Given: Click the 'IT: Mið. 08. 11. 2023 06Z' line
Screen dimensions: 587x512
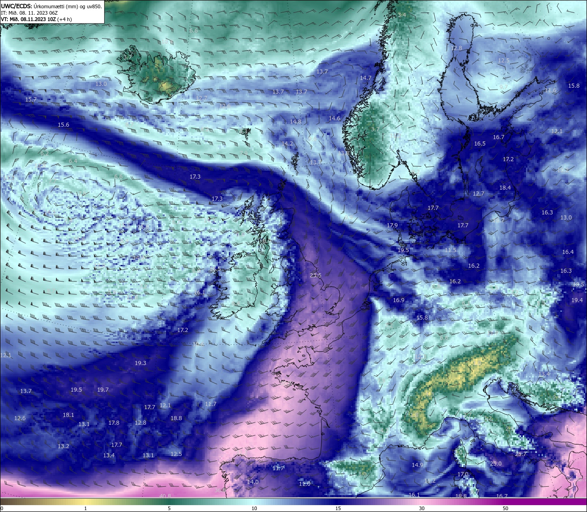Looking at the screenshot, I should pos(29,13).
